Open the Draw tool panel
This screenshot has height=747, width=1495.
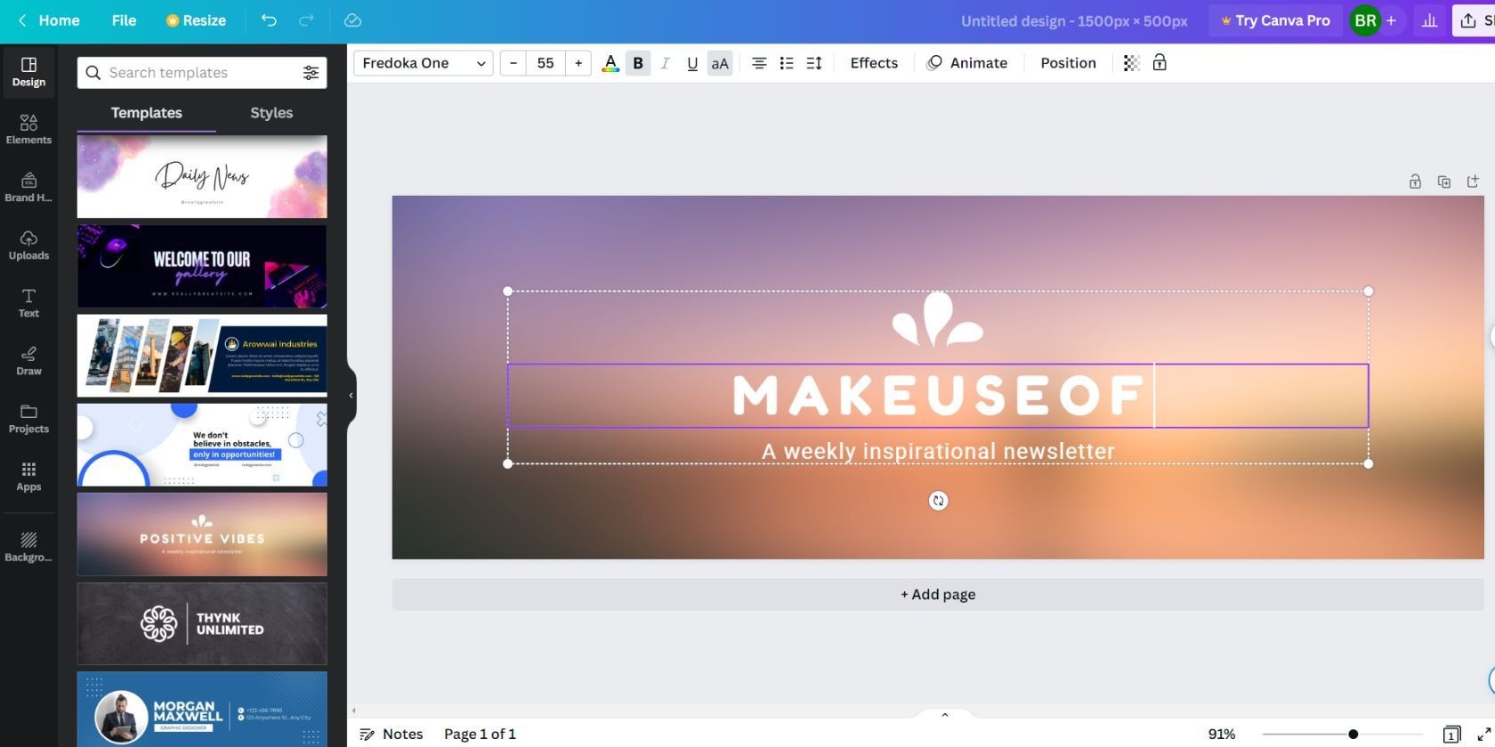28,361
